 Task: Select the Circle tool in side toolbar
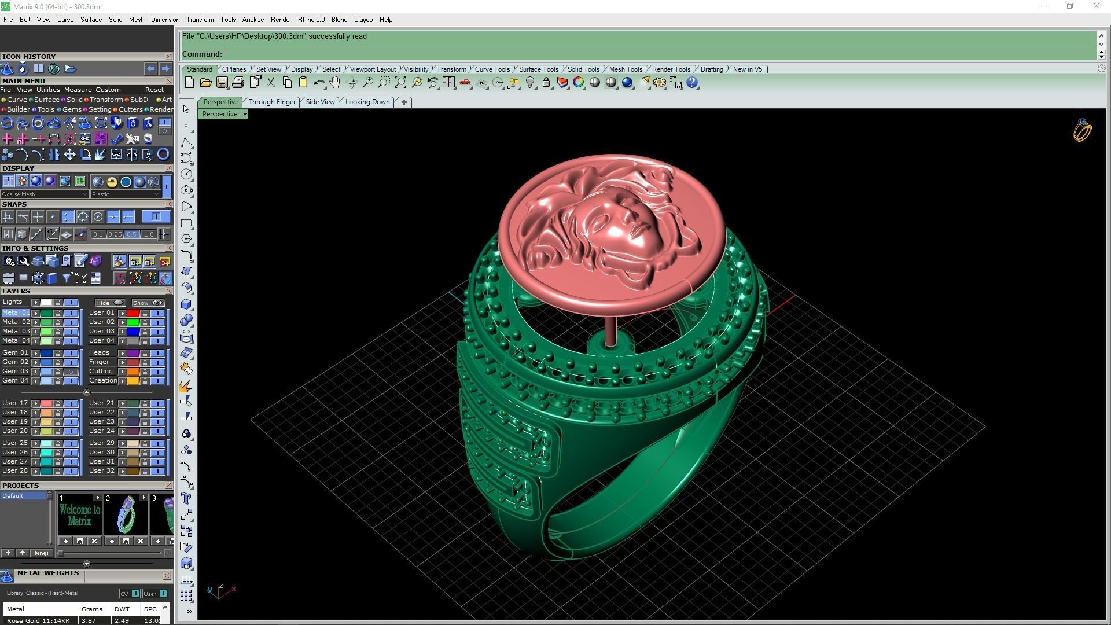point(186,174)
